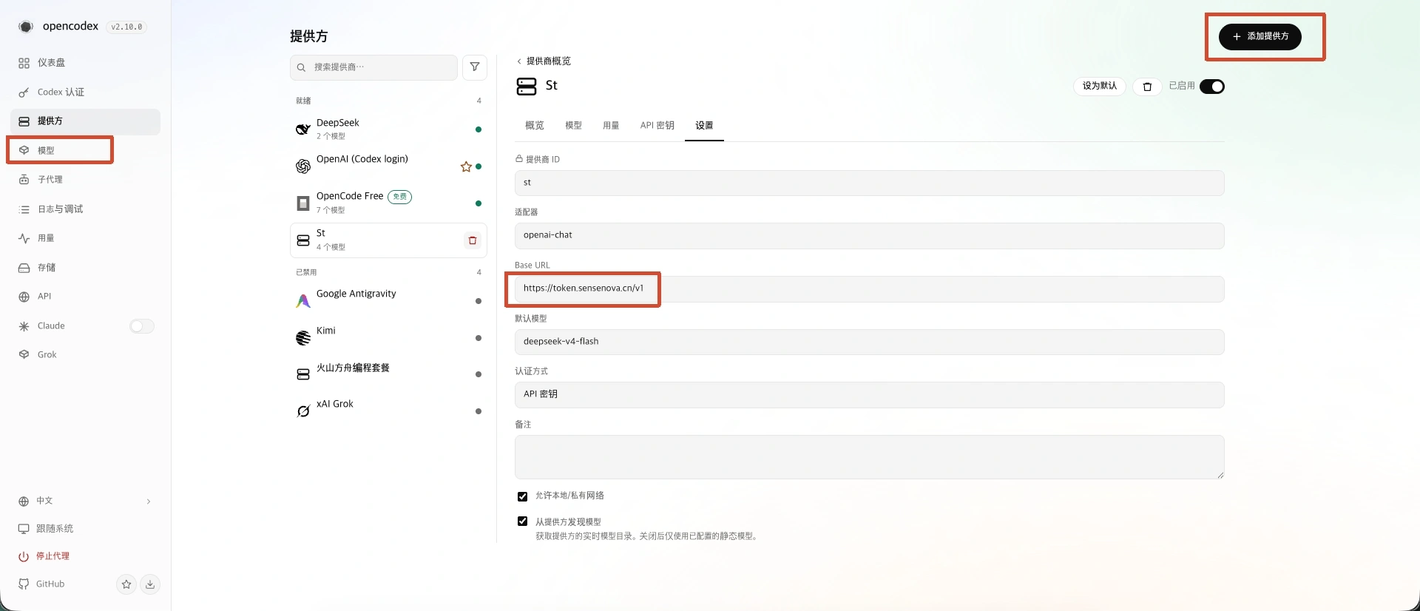Screen dimensions: 1420x611
Task: Go back to 提供商概览
Action: tap(544, 61)
